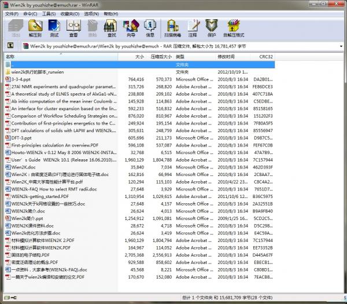
Task: Sort by Size (大小) column header
Action: pos(132,57)
